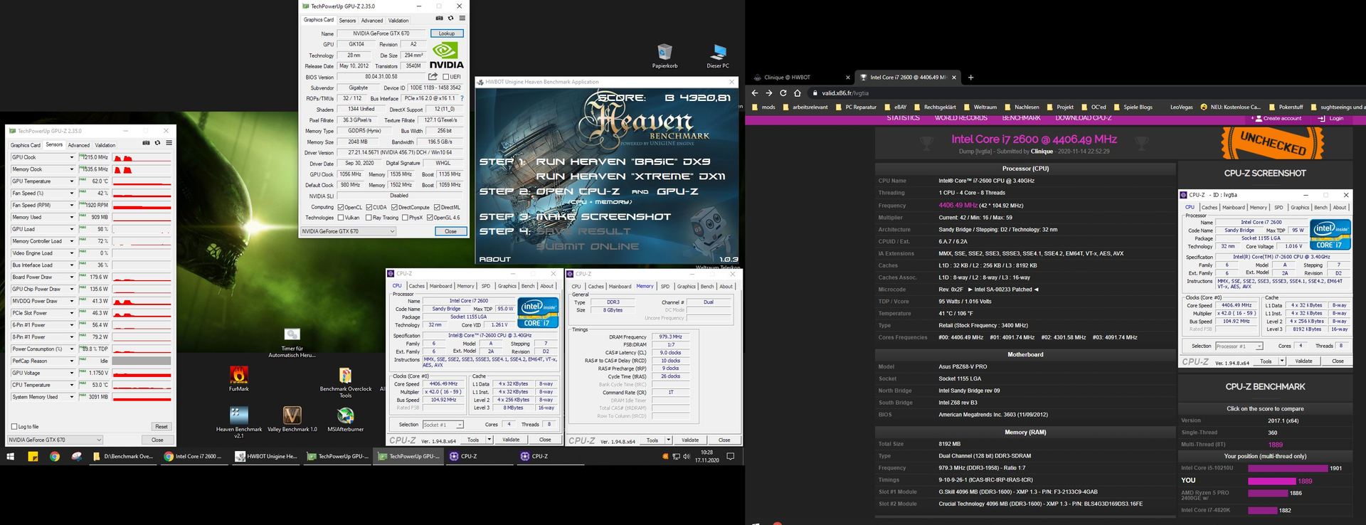Toggle the DirectCompute checkbox
This screenshot has height=525, width=1366.
(394, 207)
